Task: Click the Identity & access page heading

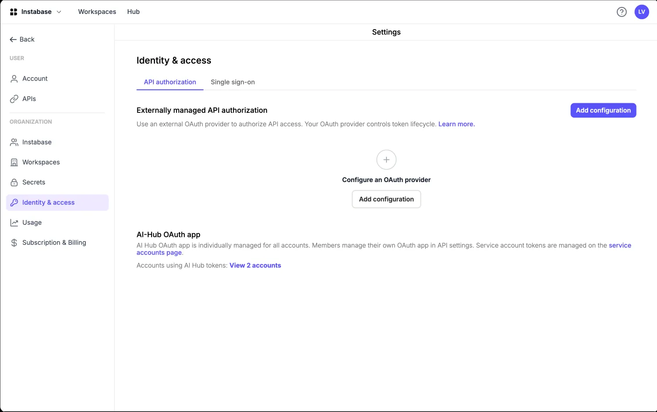Action: (x=174, y=61)
